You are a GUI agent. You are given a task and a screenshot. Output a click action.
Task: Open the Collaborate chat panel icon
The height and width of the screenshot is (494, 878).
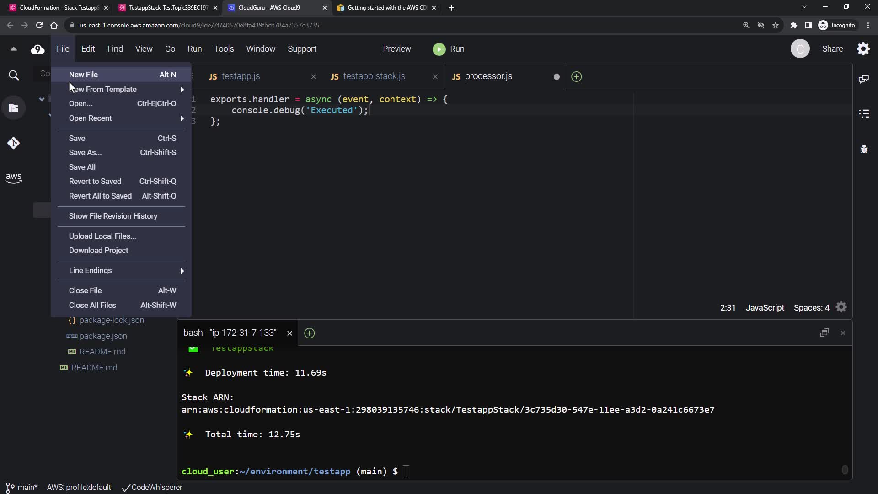point(863,79)
